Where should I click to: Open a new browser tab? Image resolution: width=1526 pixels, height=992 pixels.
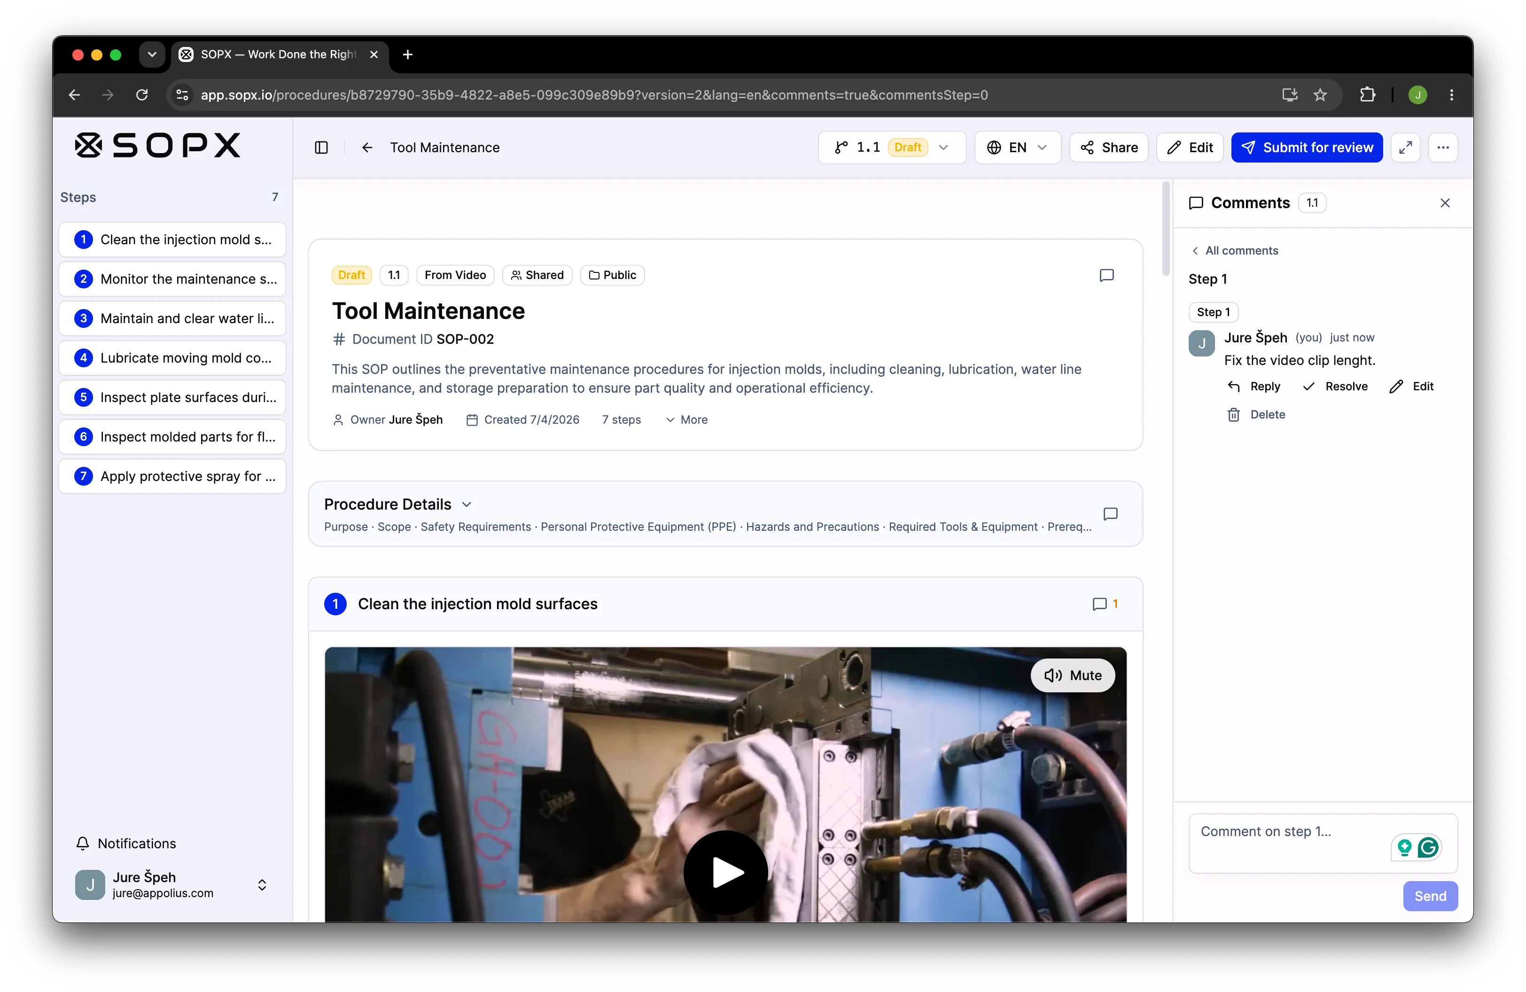click(408, 54)
